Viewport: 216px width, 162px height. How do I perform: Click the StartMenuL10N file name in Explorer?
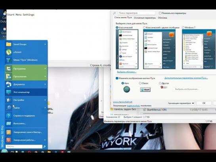pos(157,110)
